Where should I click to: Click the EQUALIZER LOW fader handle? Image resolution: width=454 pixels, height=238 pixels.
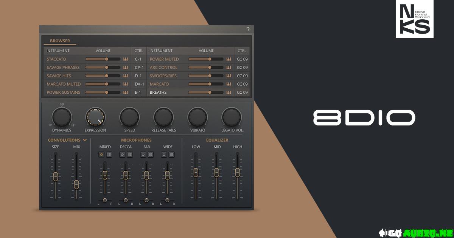click(x=196, y=172)
